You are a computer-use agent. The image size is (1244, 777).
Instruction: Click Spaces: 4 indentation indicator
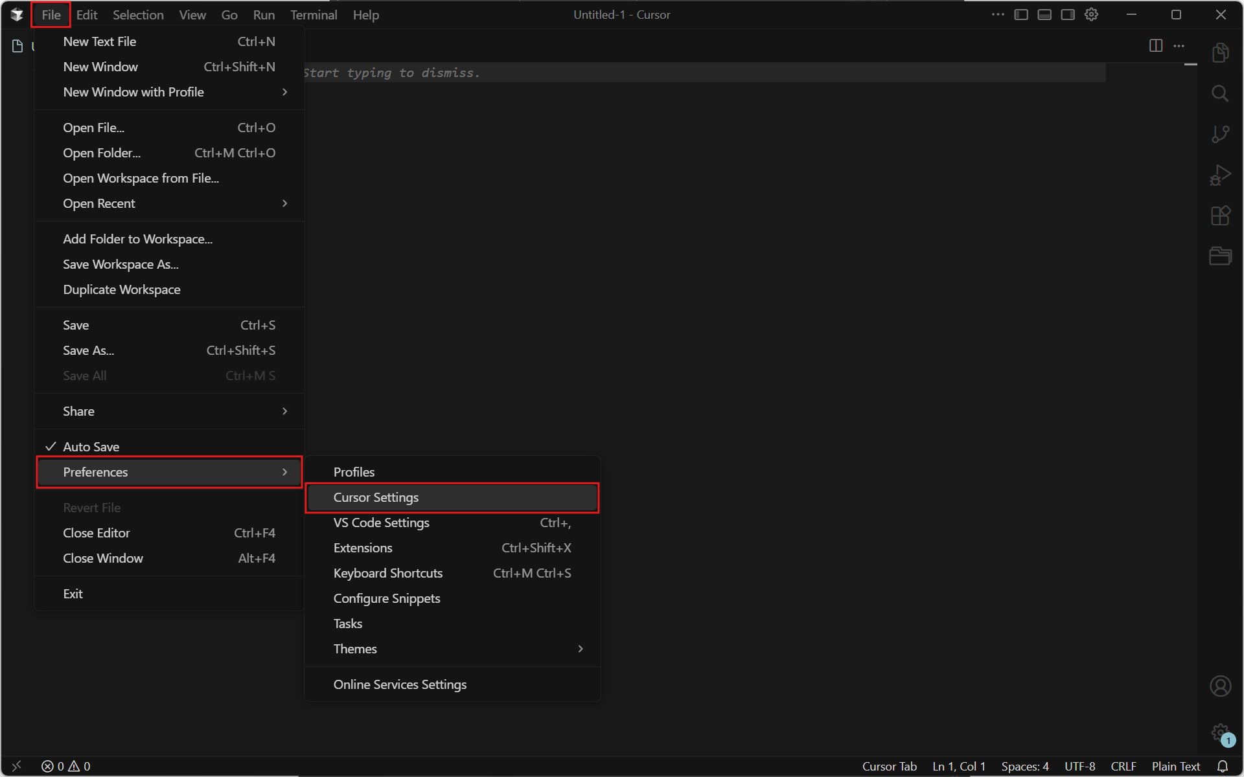(x=1024, y=766)
